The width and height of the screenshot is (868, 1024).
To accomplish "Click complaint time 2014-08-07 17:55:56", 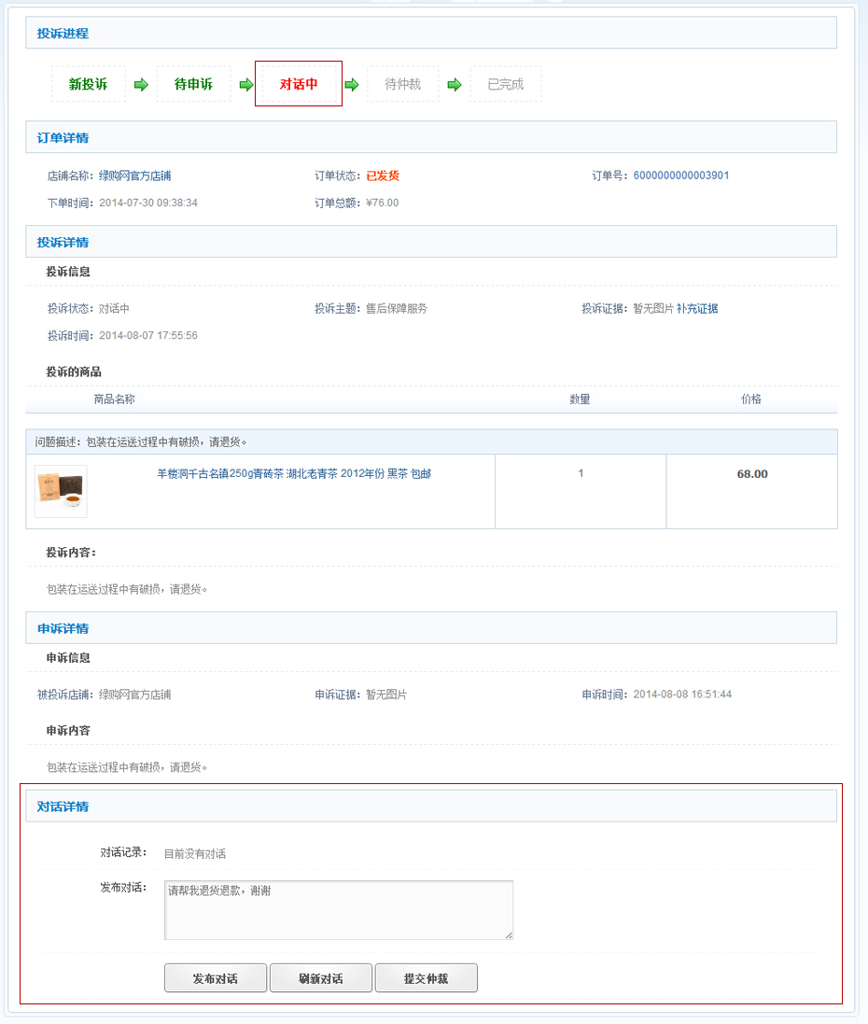I will click(x=148, y=336).
